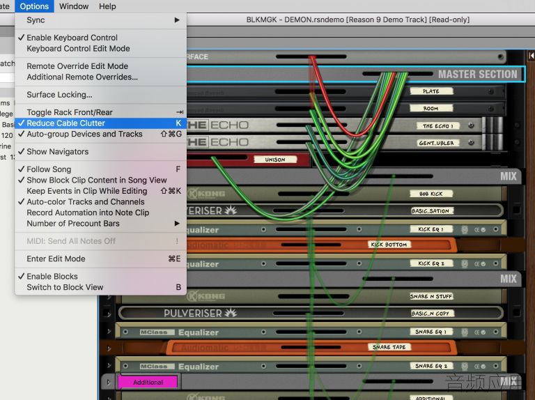This screenshot has width=535, height=400.
Task: Toggle Show Block Clip Content in Song View
Action: (x=101, y=180)
